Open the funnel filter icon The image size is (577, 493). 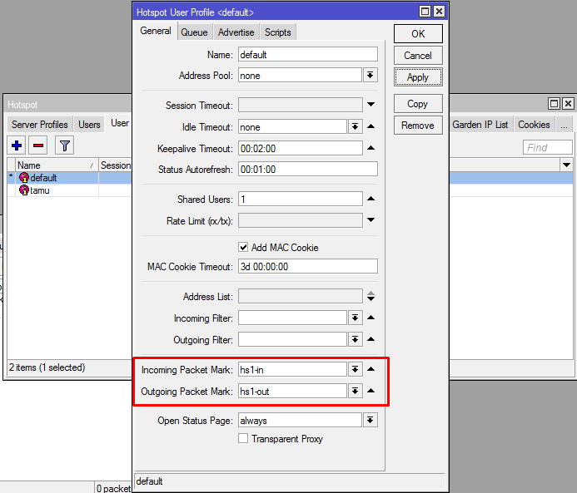[x=64, y=145]
